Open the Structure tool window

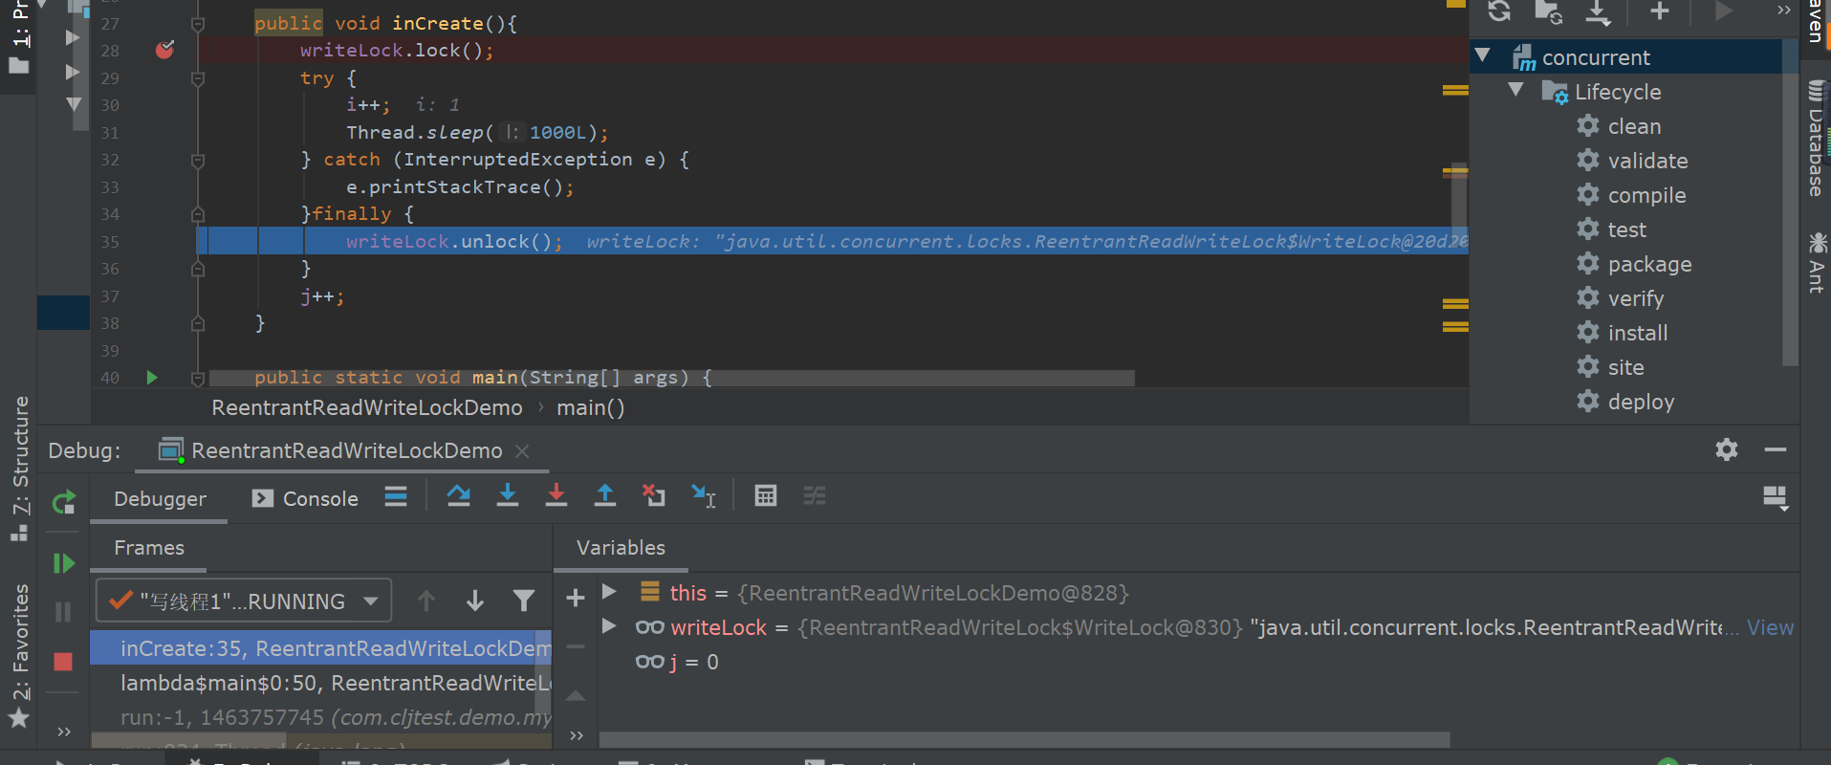pyautogui.click(x=19, y=469)
